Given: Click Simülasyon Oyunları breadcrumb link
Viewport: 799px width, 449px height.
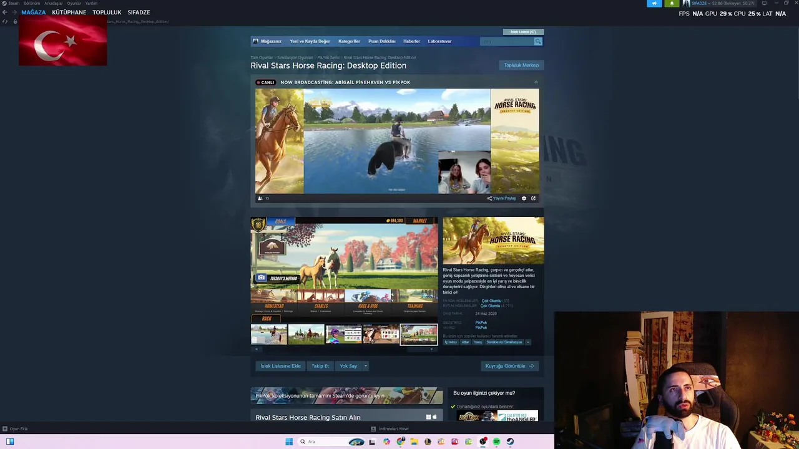Looking at the screenshot, I should tap(295, 57).
